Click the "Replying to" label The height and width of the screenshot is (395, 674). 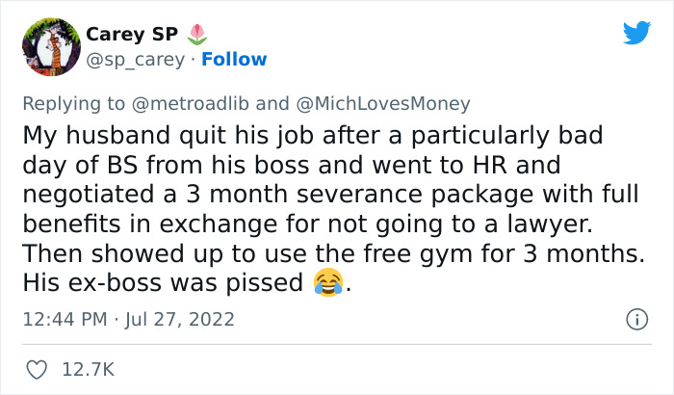pyautogui.click(x=69, y=103)
